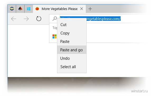Click the magnifier search icon in the address bar

[55, 19]
